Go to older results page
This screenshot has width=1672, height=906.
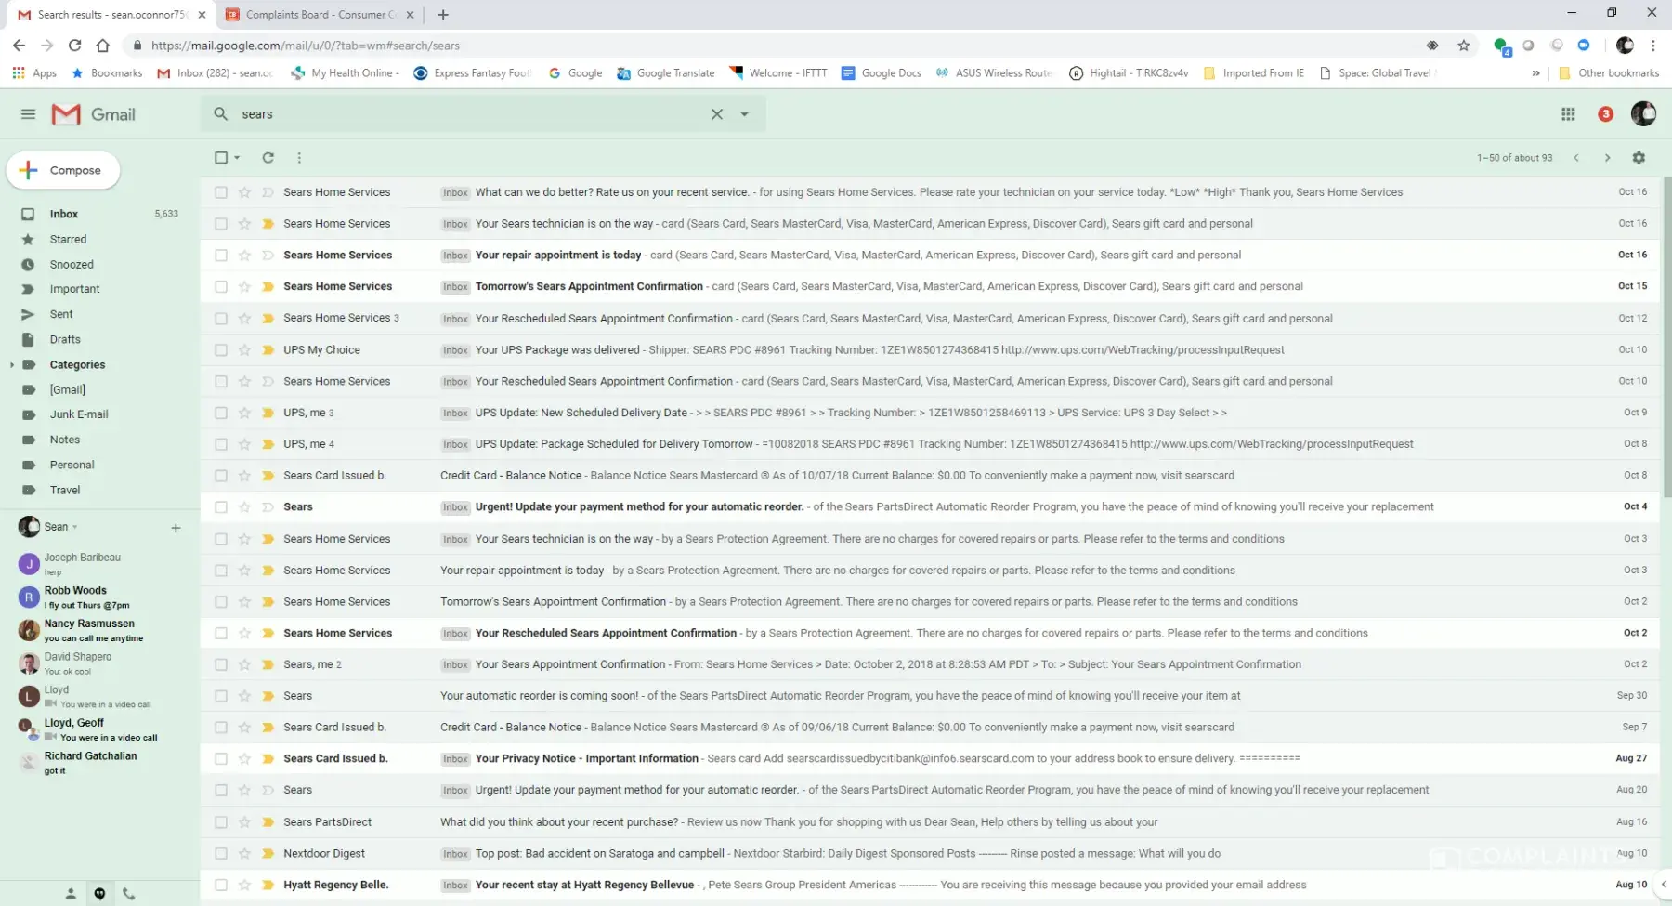(1607, 158)
